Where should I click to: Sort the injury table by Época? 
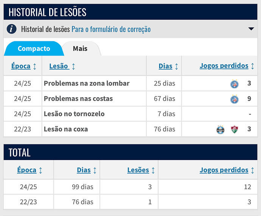[21, 66]
